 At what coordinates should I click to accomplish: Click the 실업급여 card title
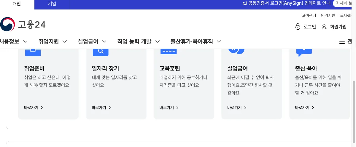238,68
